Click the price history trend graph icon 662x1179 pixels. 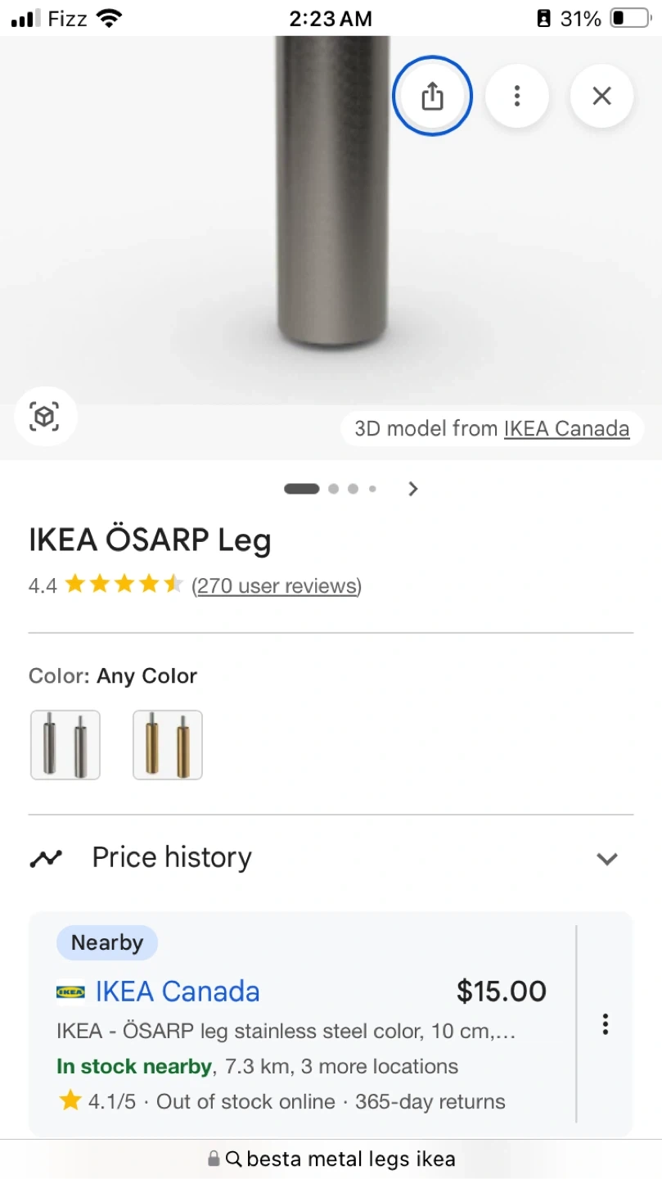tap(46, 859)
